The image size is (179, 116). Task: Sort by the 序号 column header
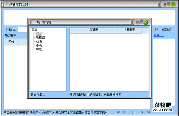11,42
